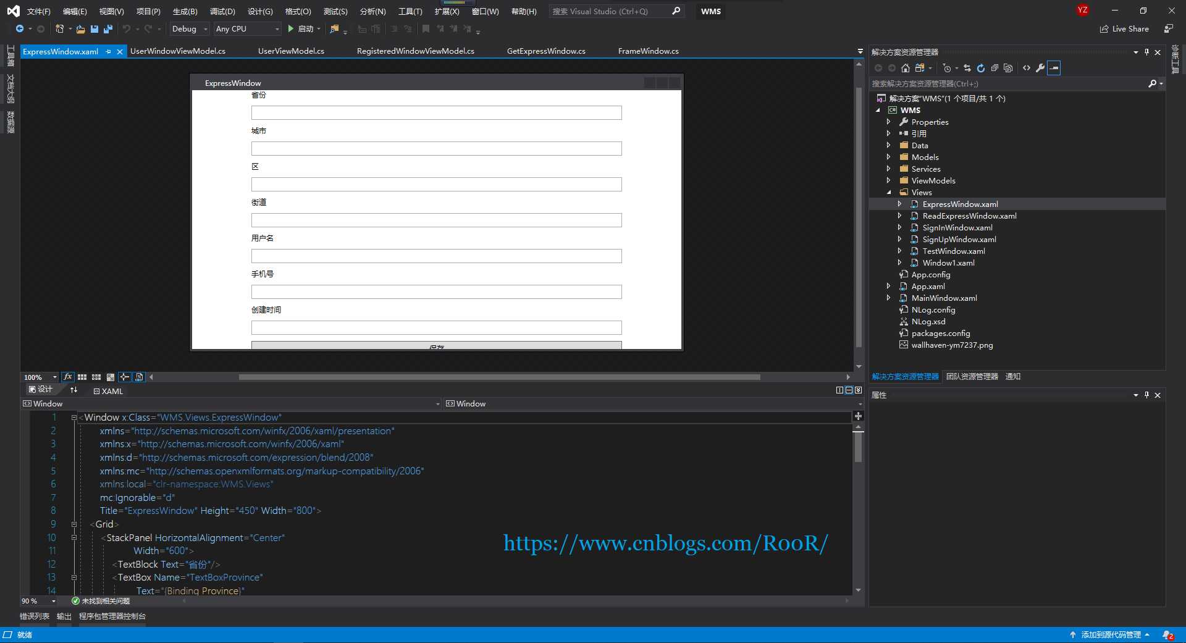This screenshot has width=1186, height=643.
Task: Toggle the project code display icon in designer
Action: (139, 377)
